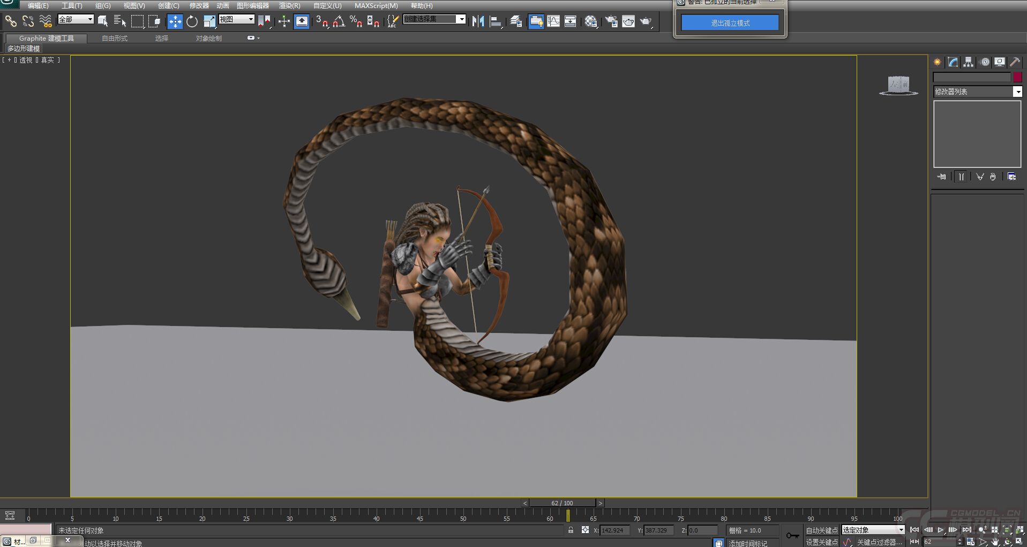Activate the Select and Move tool
1027x547 pixels.
coord(175,21)
